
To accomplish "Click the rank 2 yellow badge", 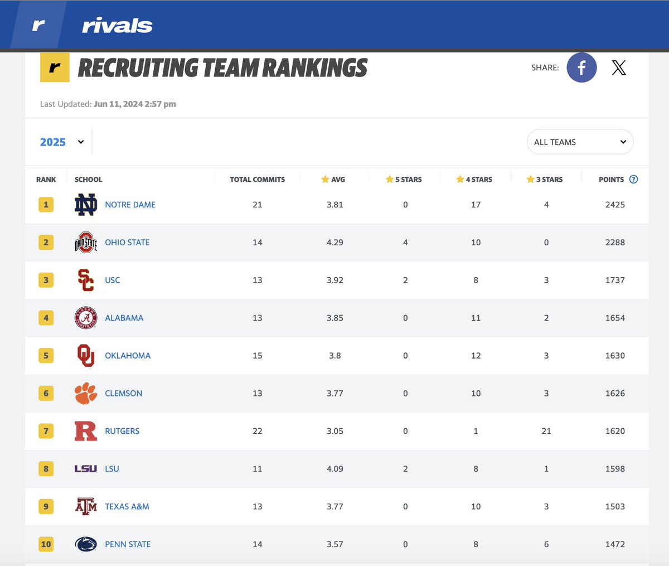I will pyautogui.click(x=46, y=243).
